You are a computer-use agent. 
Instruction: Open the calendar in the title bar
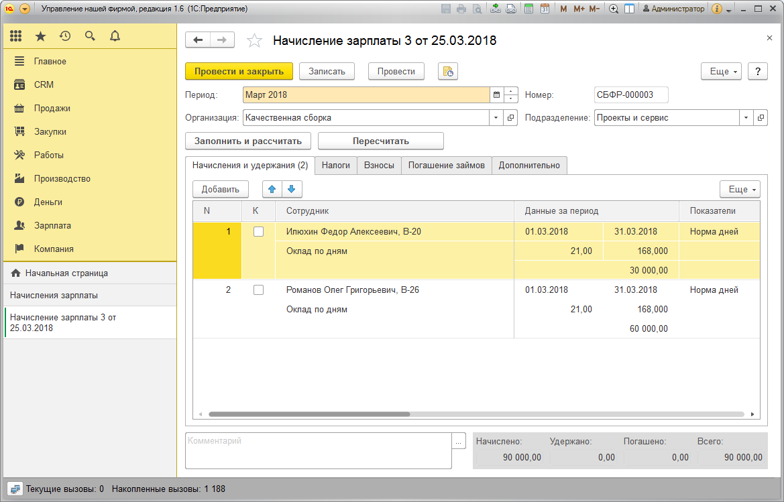click(545, 9)
